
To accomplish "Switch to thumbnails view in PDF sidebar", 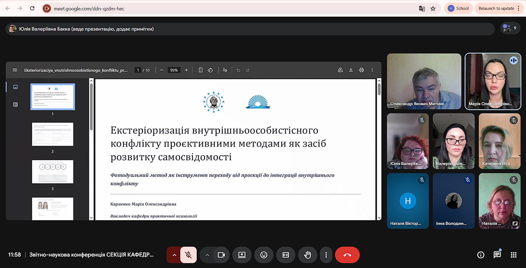I will [x=16, y=87].
